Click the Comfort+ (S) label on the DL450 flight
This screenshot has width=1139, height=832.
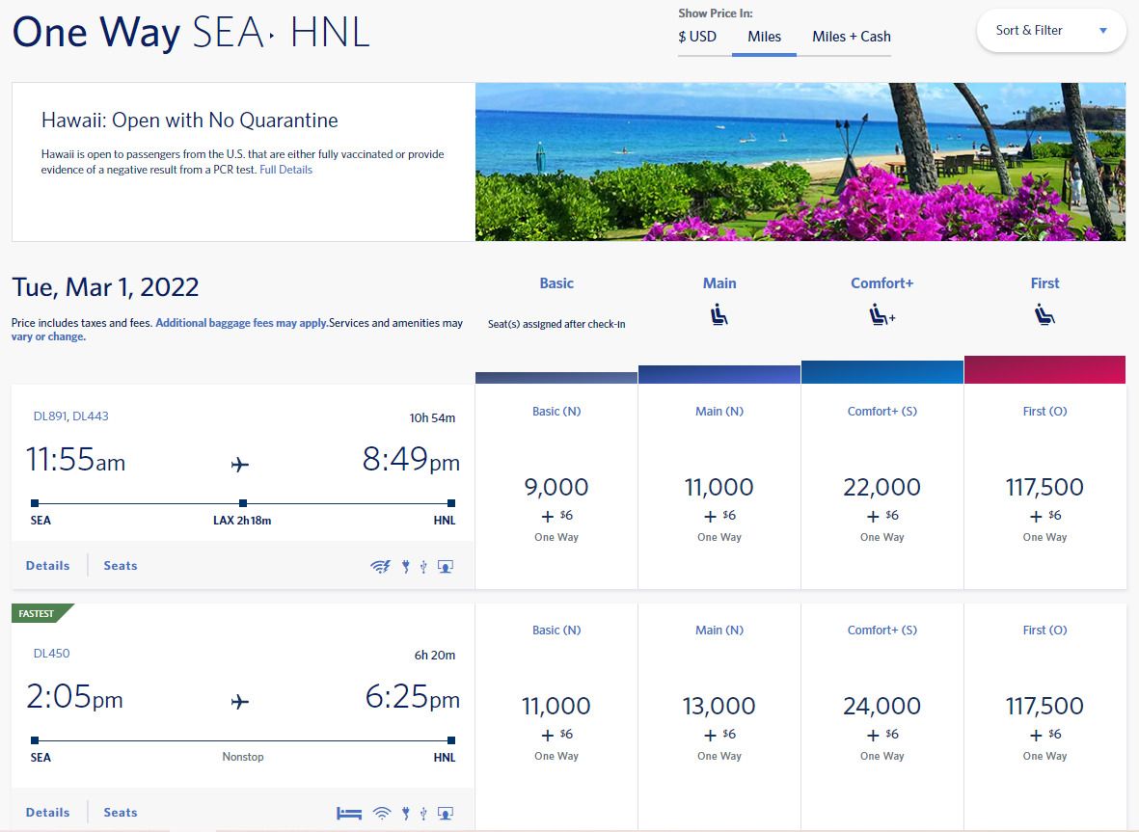(881, 631)
